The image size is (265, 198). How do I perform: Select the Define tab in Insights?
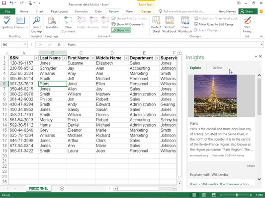[217, 68]
